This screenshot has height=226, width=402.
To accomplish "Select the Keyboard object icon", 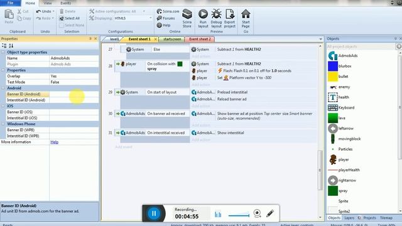I will [x=333, y=107].
